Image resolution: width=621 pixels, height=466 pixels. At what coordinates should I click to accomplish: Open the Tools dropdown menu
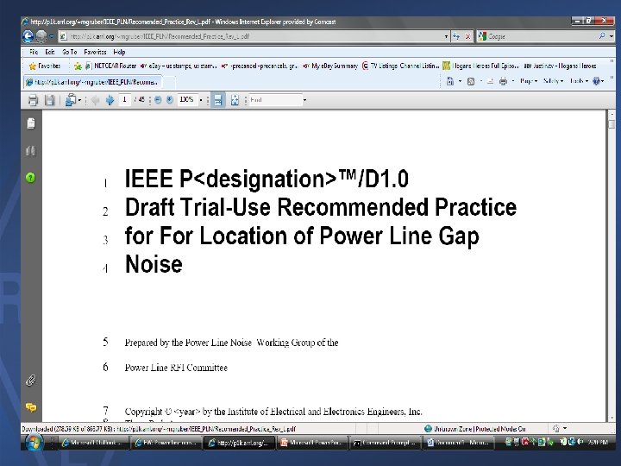579,81
